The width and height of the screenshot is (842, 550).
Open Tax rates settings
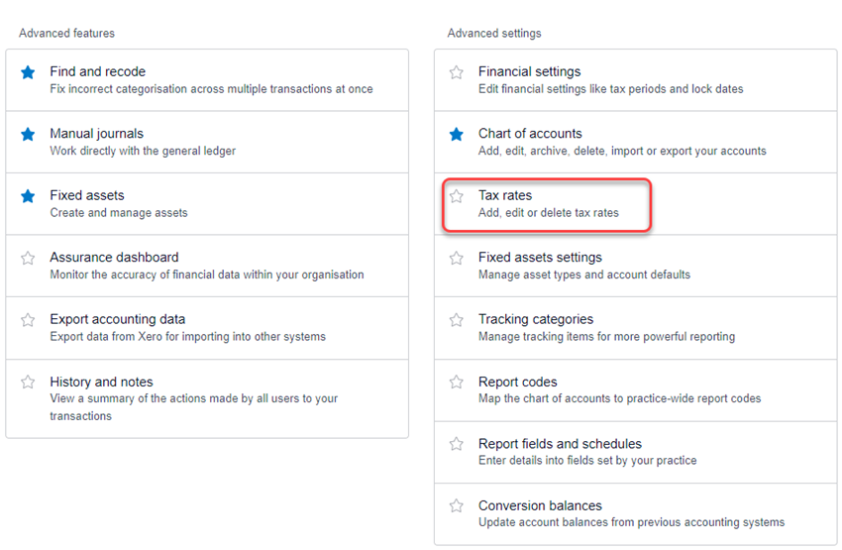[636, 204]
